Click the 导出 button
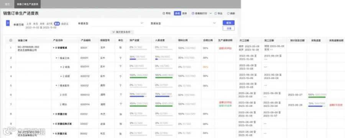 click(218, 13)
